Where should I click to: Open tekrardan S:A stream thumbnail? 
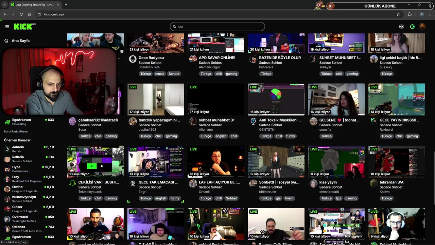[x=397, y=162]
